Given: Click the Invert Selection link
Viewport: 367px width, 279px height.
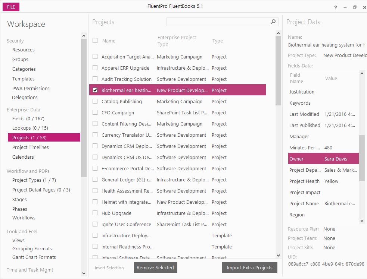Looking at the screenshot, I should [109, 268].
